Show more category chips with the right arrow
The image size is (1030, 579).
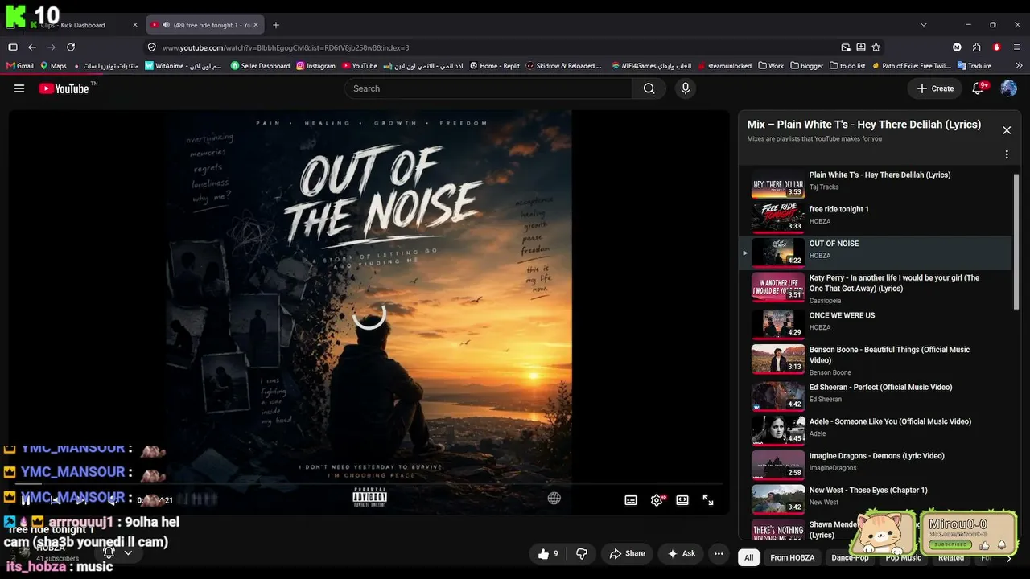(1008, 557)
